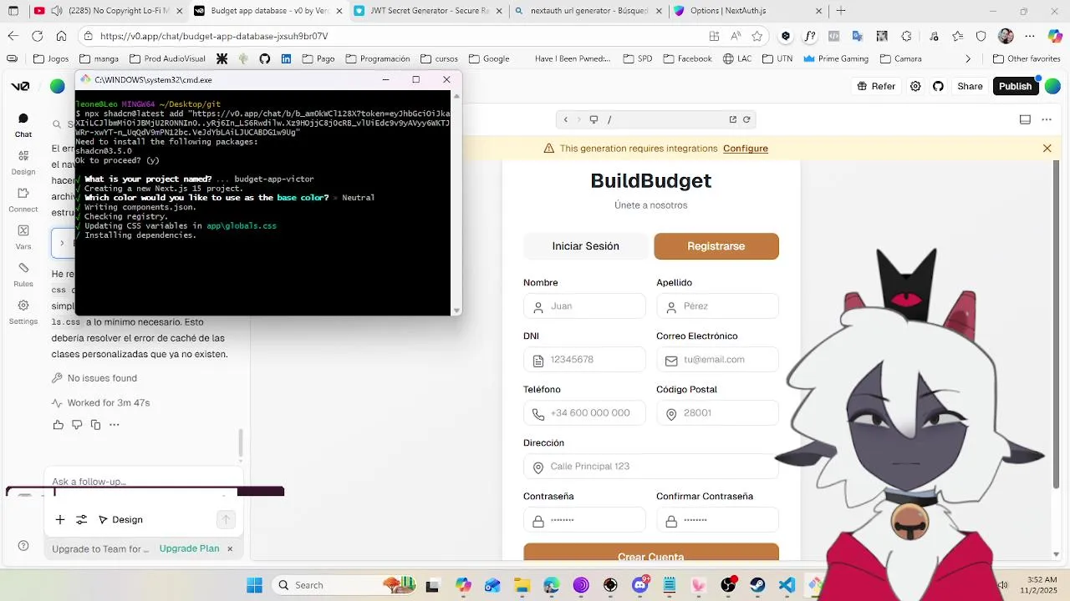Open preview in new tab icon

733,119
